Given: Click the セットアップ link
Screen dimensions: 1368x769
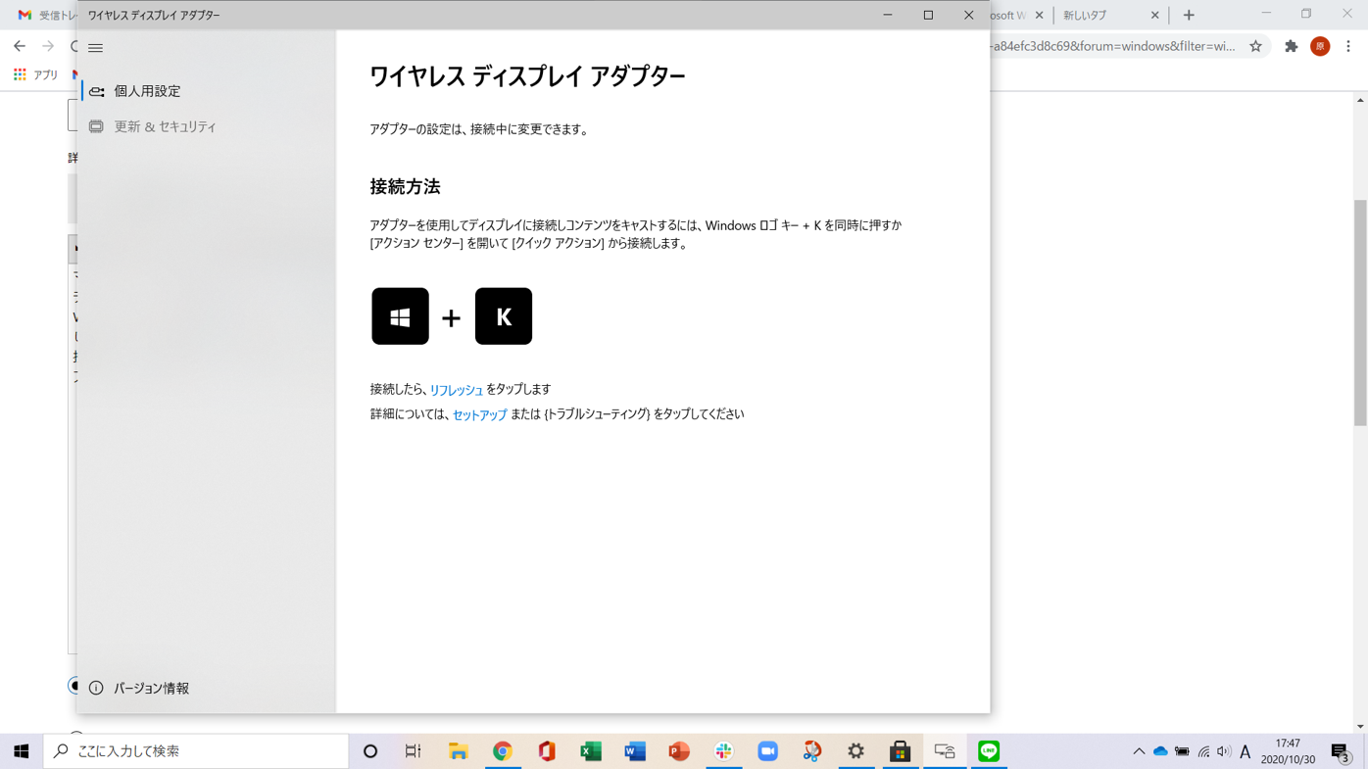Looking at the screenshot, I should click(x=479, y=414).
